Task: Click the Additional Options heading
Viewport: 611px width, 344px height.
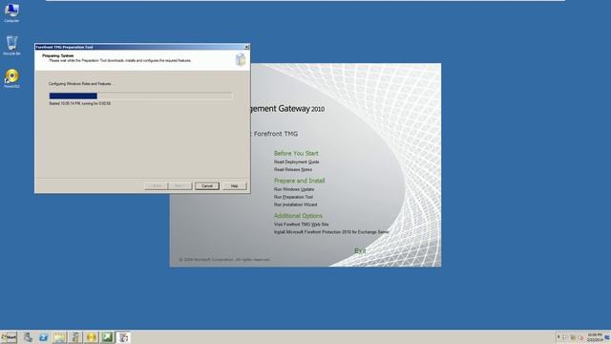Action: (298, 216)
